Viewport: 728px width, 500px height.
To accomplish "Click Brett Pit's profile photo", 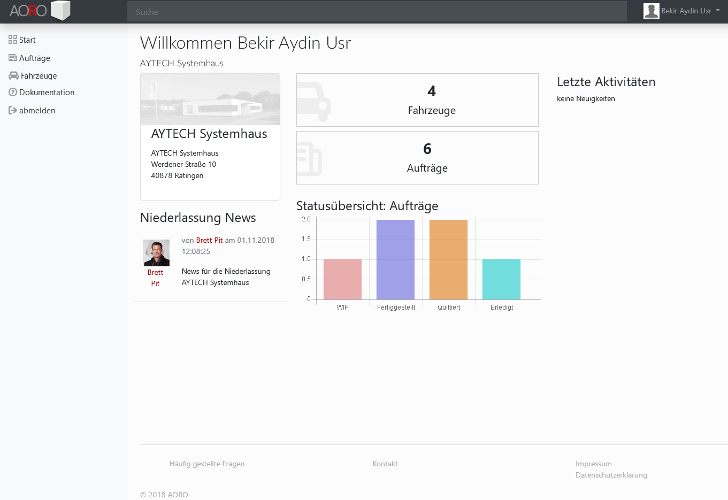I will [155, 252].
